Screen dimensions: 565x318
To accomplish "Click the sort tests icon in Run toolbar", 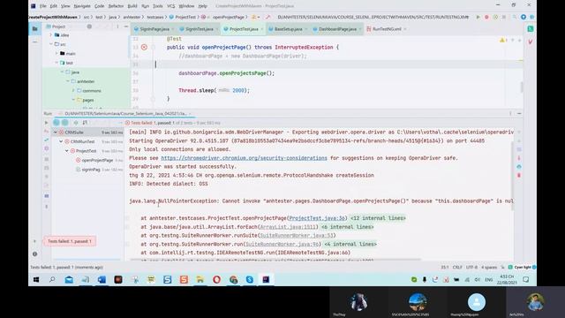I will (x=85, y=123).
